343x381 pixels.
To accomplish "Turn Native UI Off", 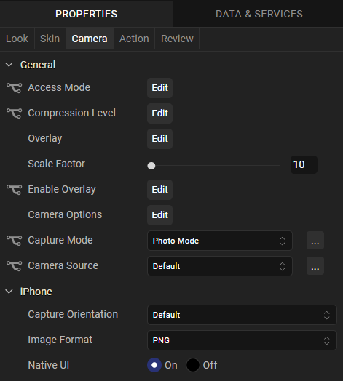I will click(193, 365).
